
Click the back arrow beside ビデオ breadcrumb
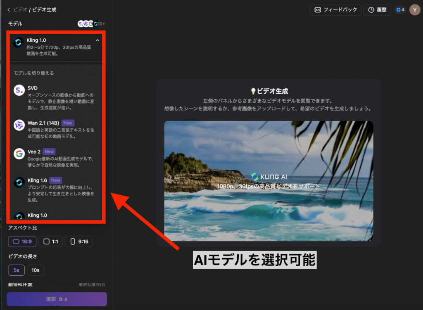pos(9,10)
